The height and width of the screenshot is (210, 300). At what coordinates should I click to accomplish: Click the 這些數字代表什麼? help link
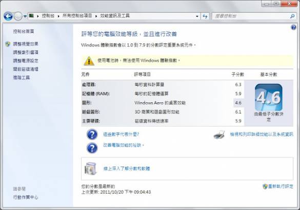[x=121, y=134]
